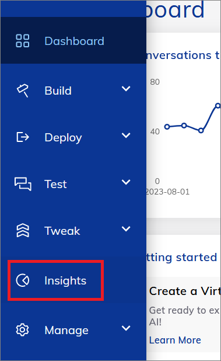Click the Deploy arrow icon
This screenshot has width=221, height=361.
23,137
